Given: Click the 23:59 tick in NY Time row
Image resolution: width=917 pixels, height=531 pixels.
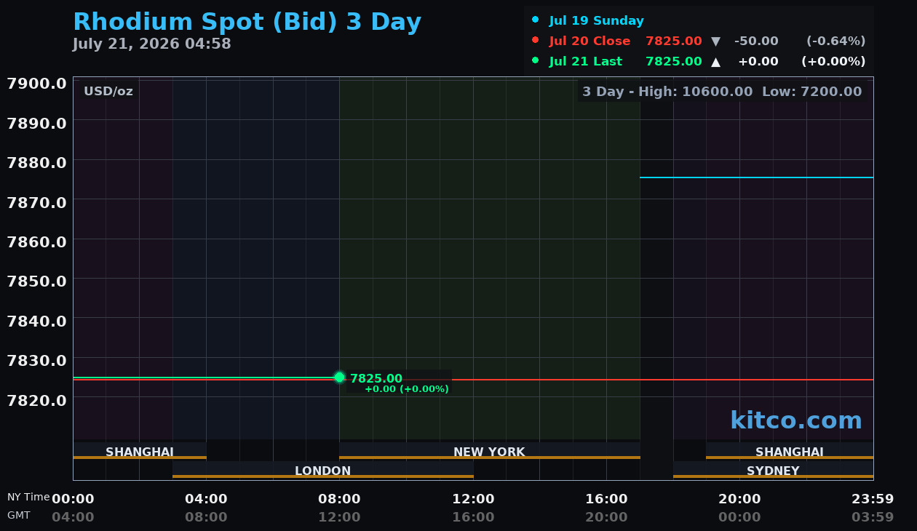Looking at the screenshot, I should click(x=873, y=499).
